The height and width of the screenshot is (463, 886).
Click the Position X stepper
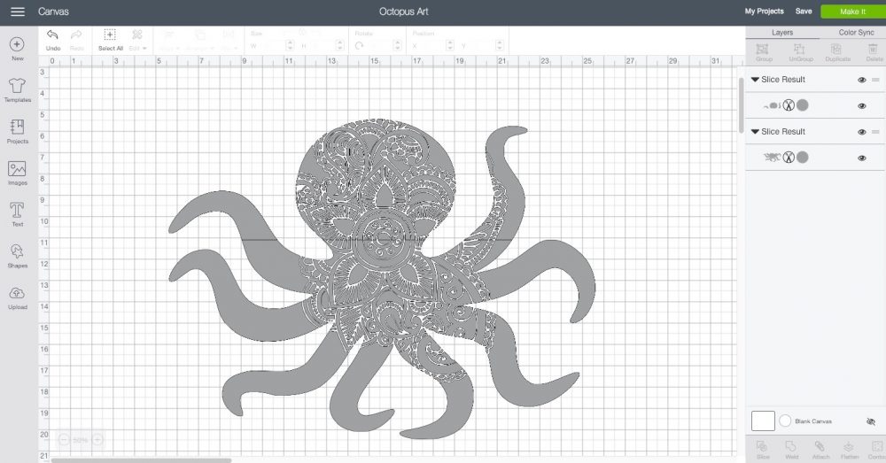click(450, 46)
